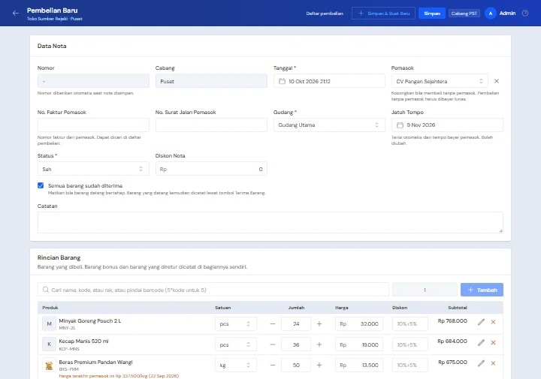
Task: Click the product search magnifier icon
Action: pyautogui.click(x=46, y=290)
